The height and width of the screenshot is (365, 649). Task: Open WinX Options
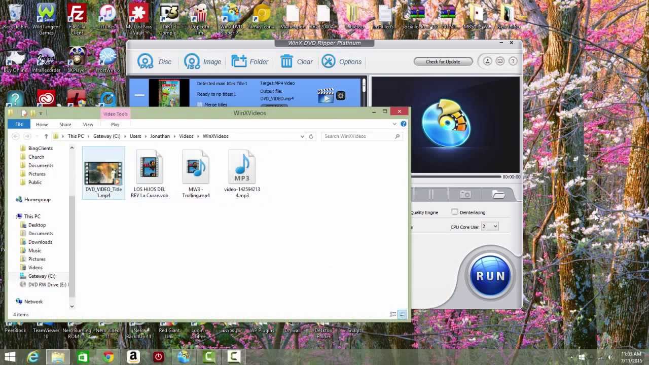point(341,62)
